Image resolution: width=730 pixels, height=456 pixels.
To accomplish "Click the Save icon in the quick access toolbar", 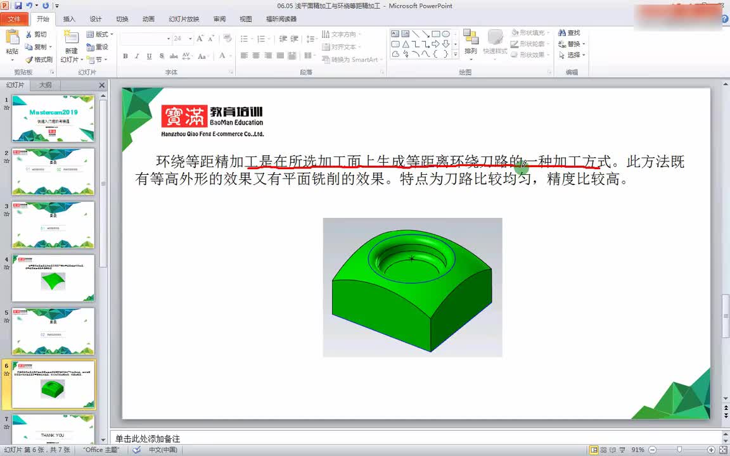I will [x=18, y=6].
